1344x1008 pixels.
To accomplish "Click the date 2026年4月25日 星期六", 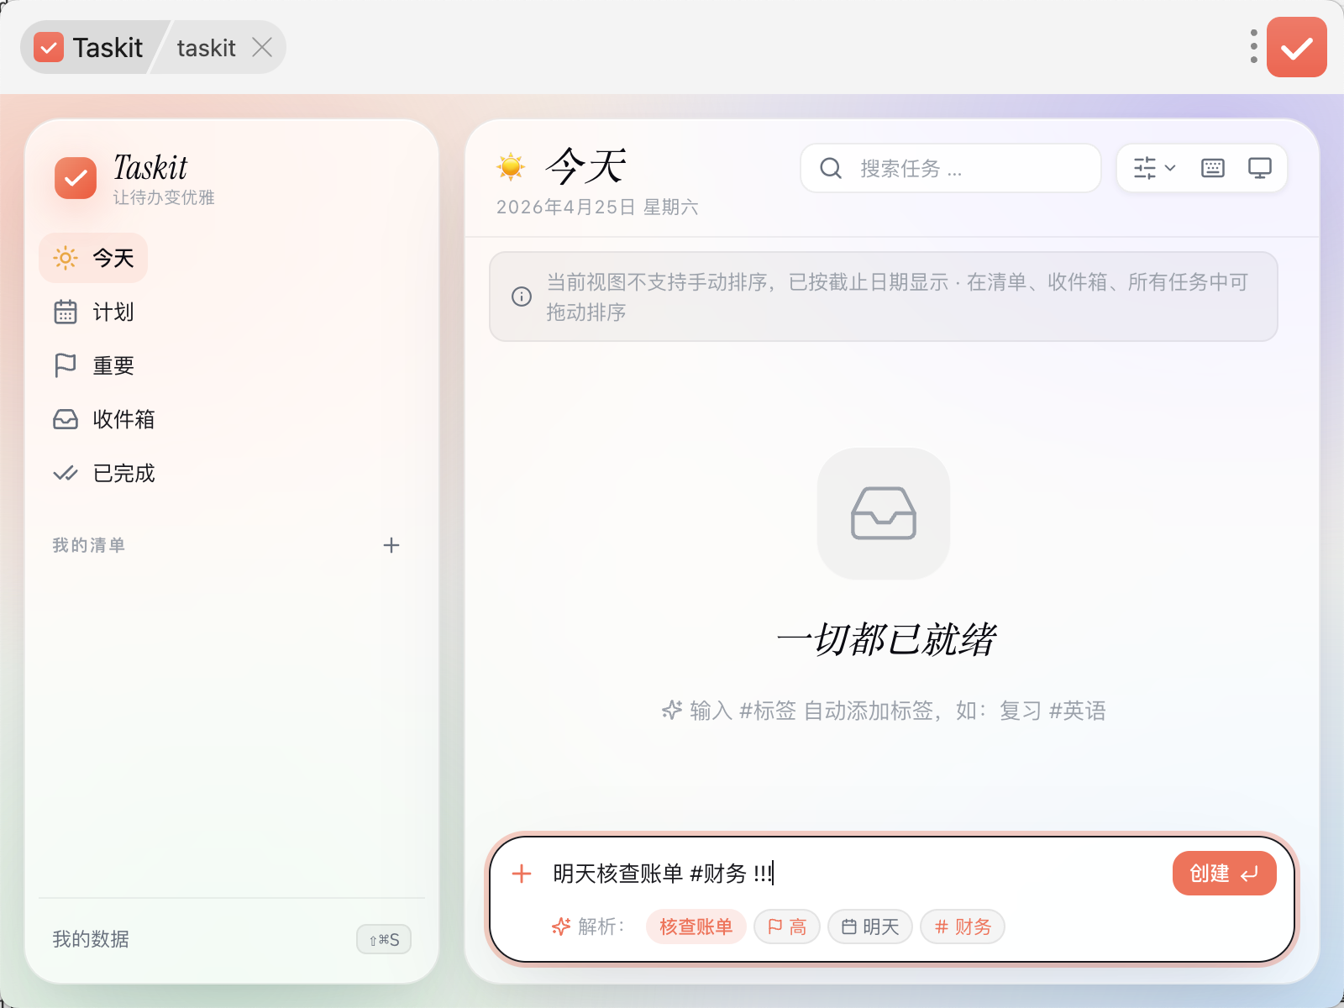I will point(597,207).
